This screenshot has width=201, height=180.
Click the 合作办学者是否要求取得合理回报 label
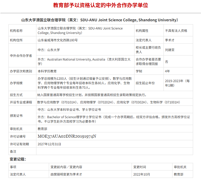click(x=148, y=62)
